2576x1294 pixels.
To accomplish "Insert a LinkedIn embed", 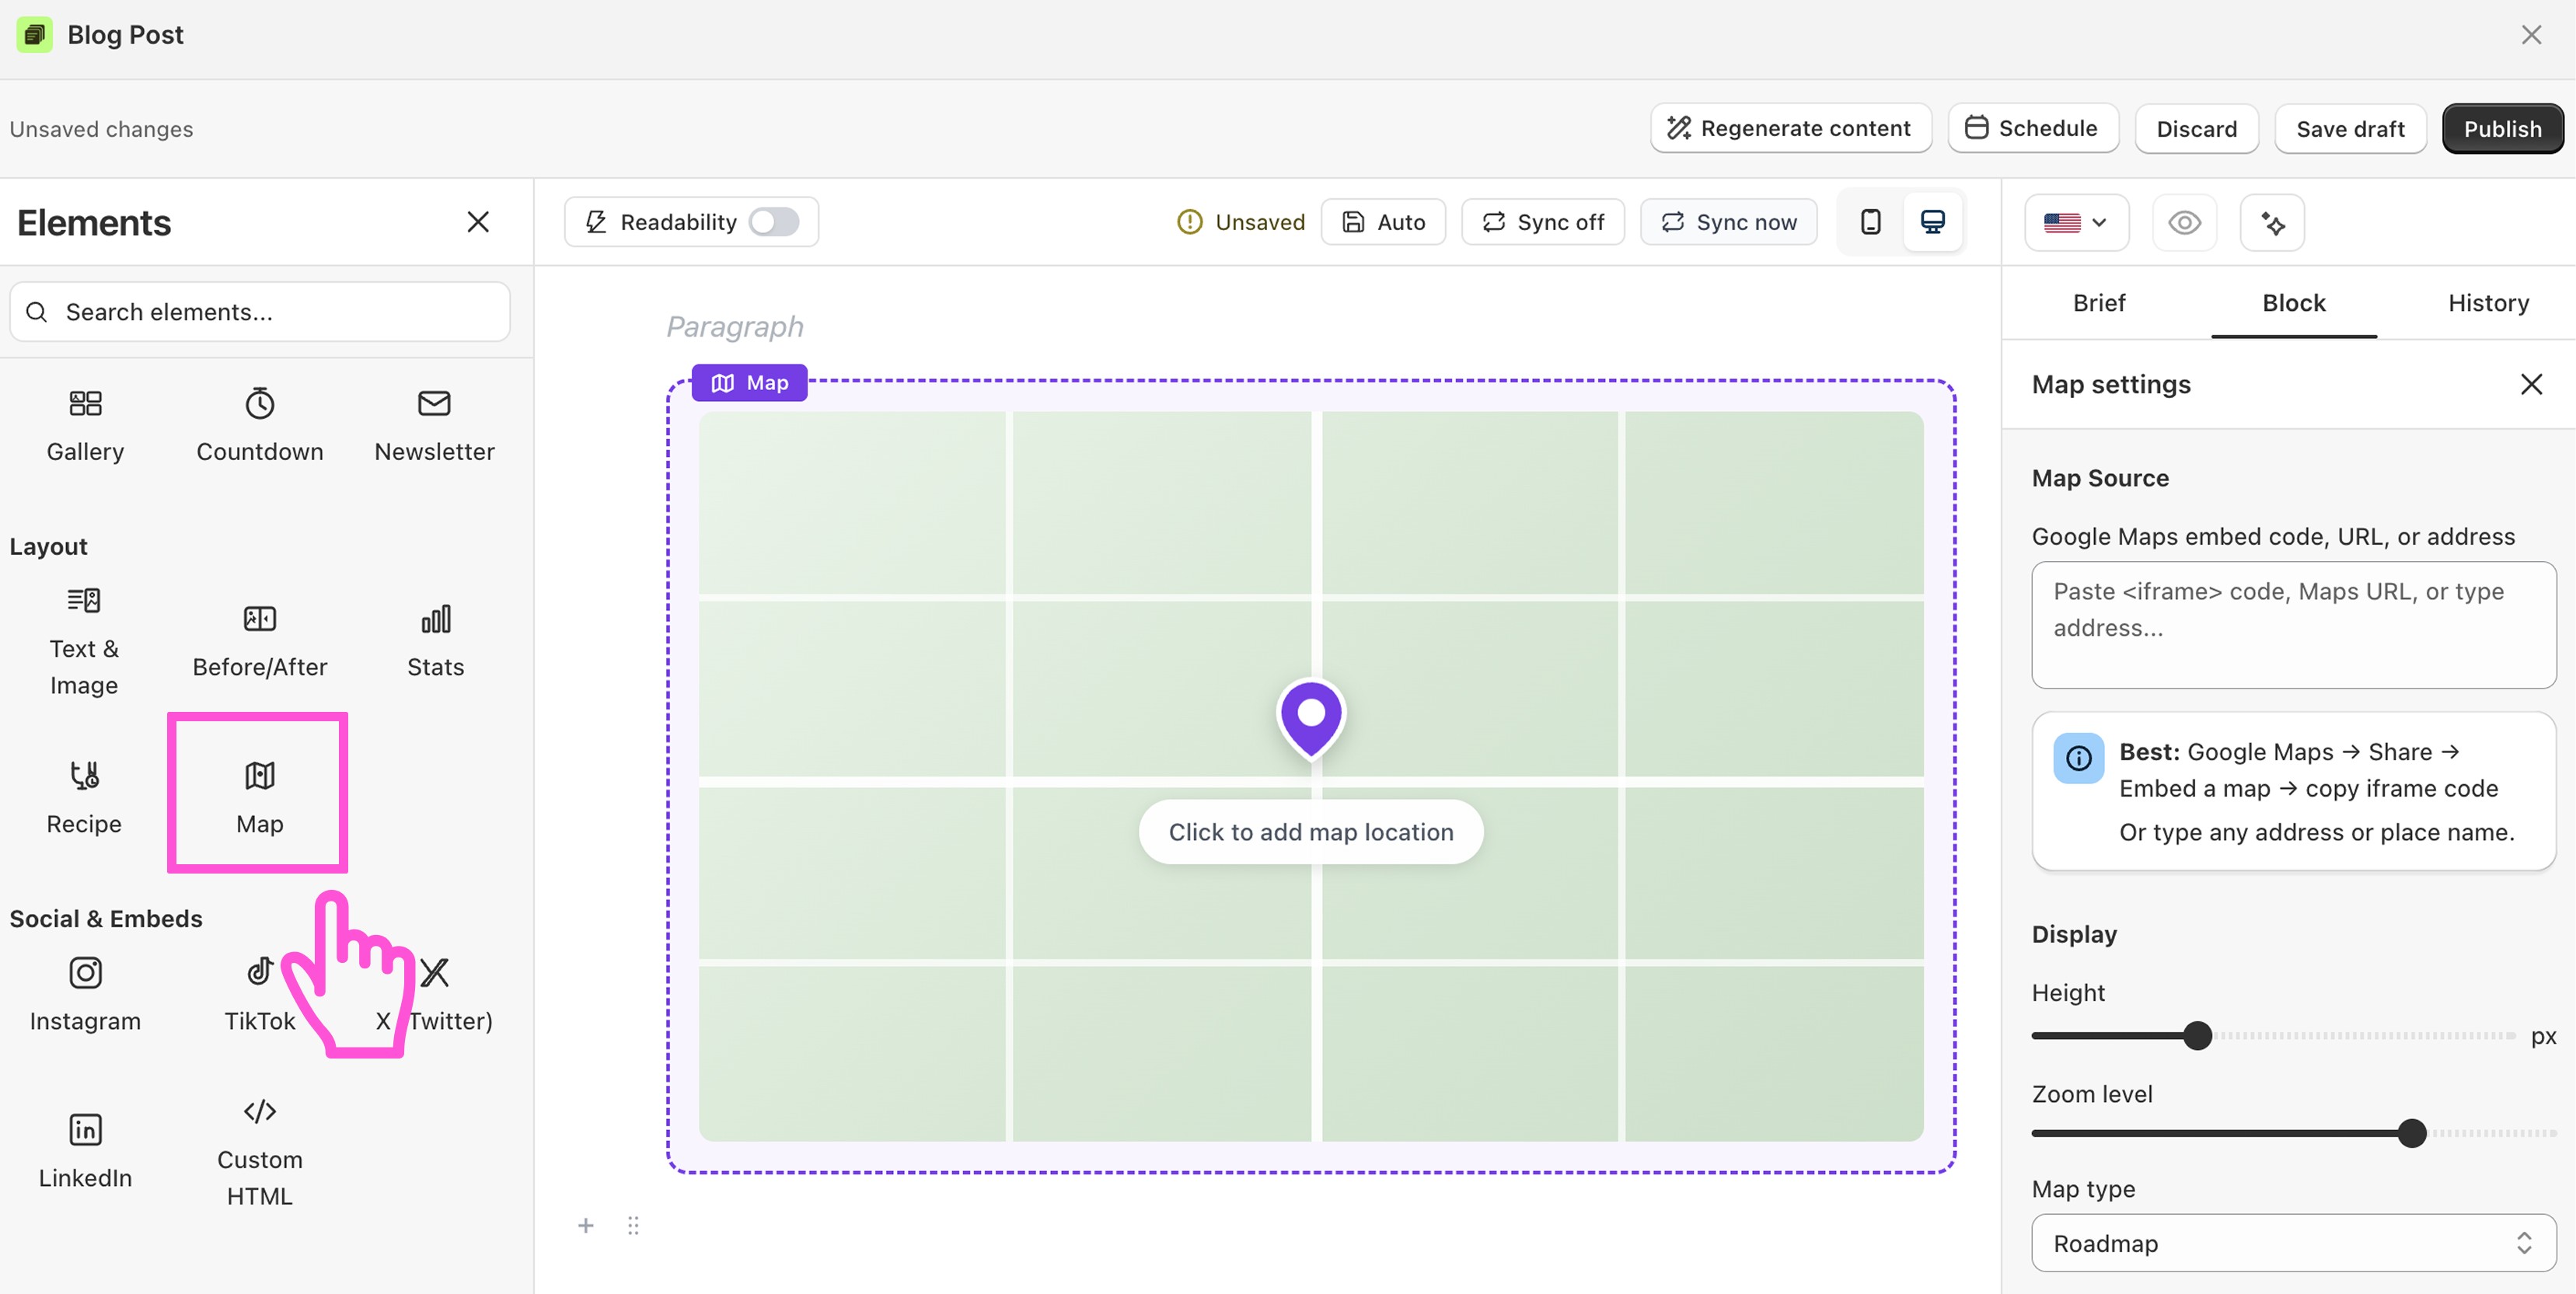I will click(85, 1151).
